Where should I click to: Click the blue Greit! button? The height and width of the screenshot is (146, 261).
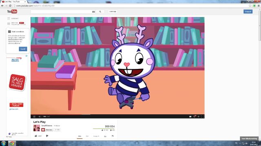point(23,49)
